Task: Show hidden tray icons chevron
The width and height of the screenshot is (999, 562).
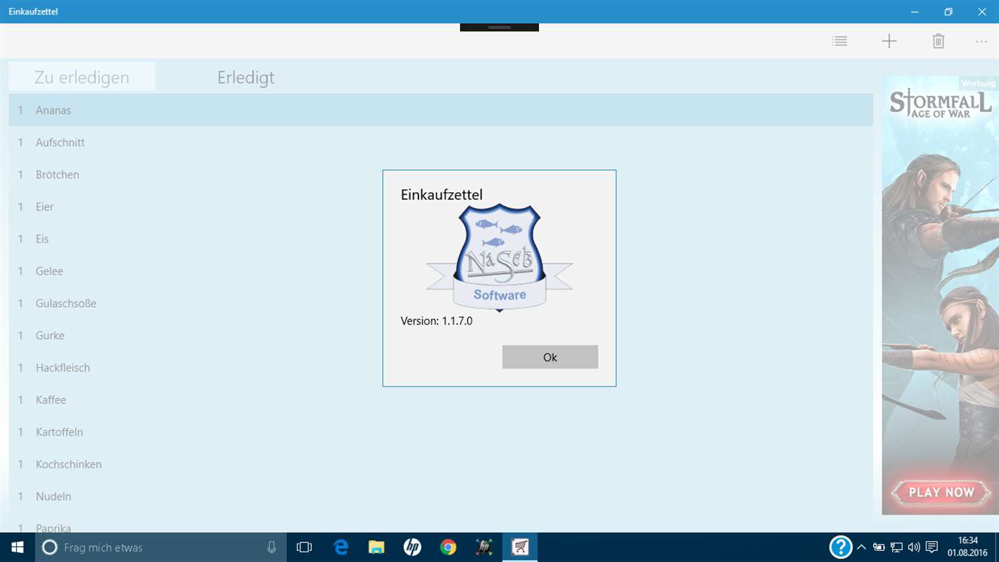Action: (862, 547)
